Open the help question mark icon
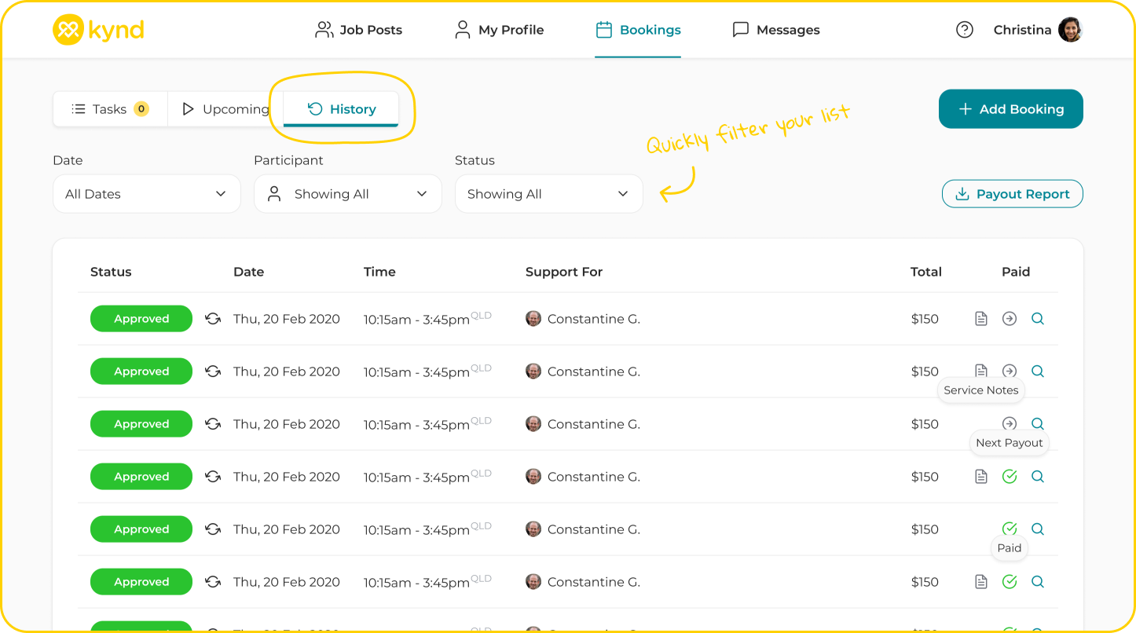Image resolution: width=1136 pixels, height=633 pixels. (x=965, y=30)
